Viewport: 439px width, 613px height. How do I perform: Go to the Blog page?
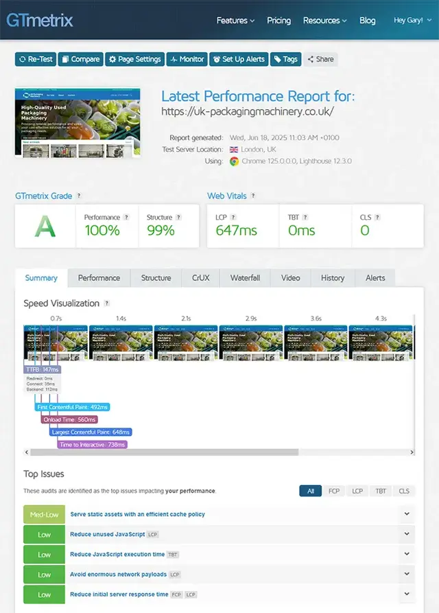click(x=367, y=21)
